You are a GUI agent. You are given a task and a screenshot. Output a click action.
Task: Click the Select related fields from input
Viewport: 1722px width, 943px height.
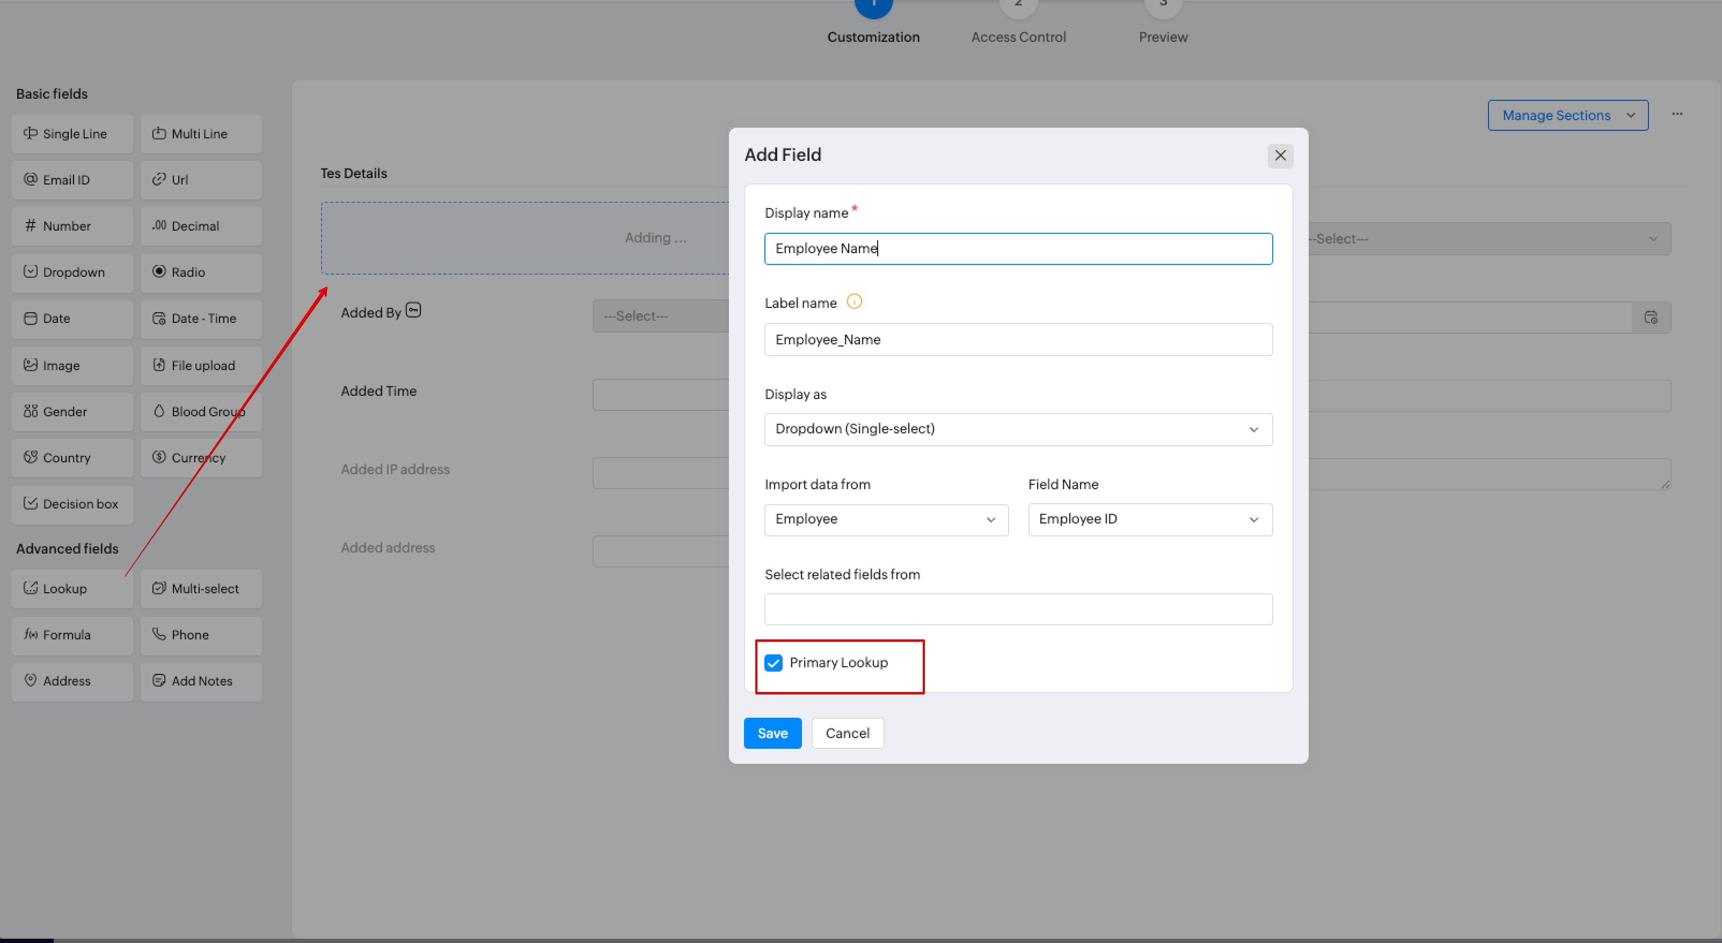pyautogui.click(x=1017, y=609)
